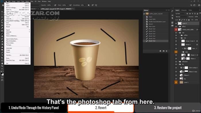Toggle visibility of Layer 1
The width and height of the screenshot is (201, 113).
tap(176, 82)
